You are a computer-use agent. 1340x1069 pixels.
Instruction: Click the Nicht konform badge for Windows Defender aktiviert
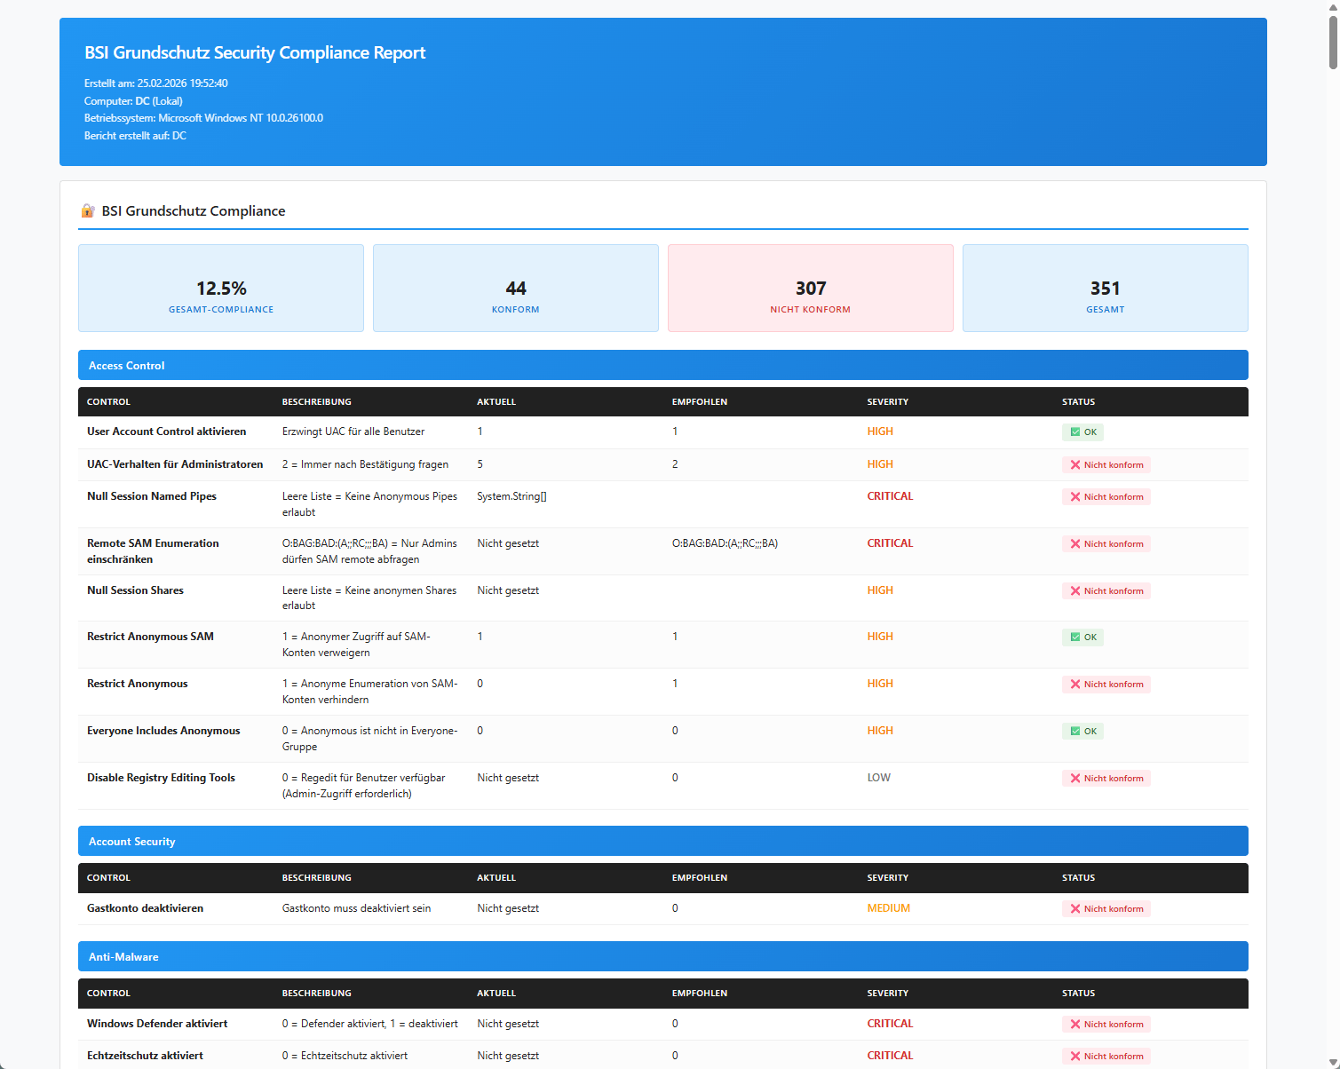pos(1106,1025)
